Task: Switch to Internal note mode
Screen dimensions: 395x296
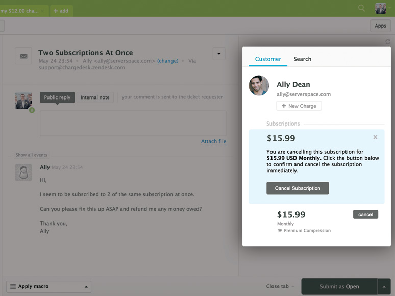Action: (x=95, y=97)
